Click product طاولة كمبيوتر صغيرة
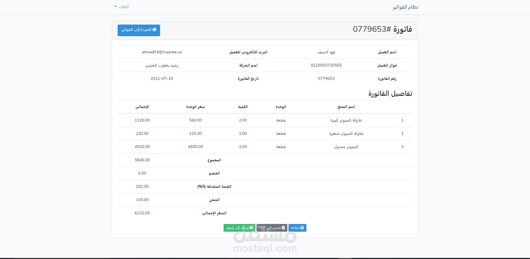The width and height of the screenshot is (530, 259). tap(346, 134)
